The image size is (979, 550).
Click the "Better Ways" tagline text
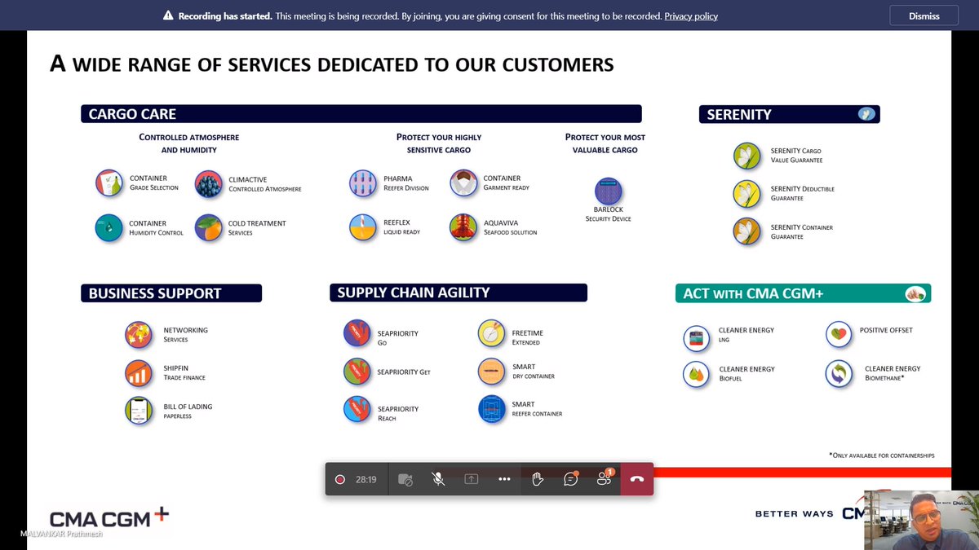(794, 513)
